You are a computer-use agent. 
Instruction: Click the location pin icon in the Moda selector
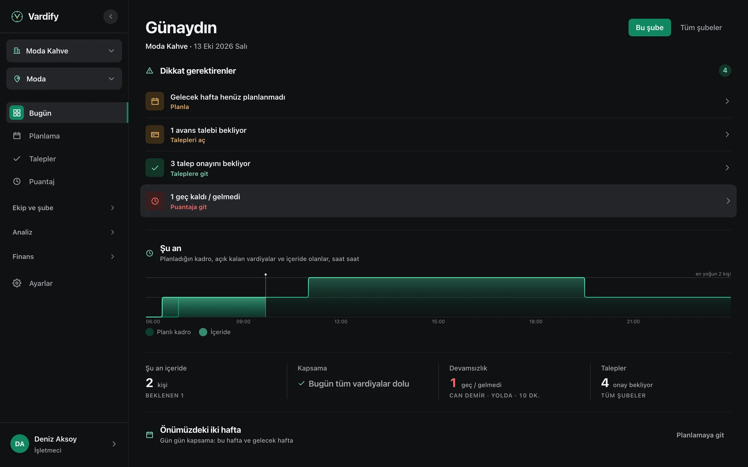coord(17,79)
